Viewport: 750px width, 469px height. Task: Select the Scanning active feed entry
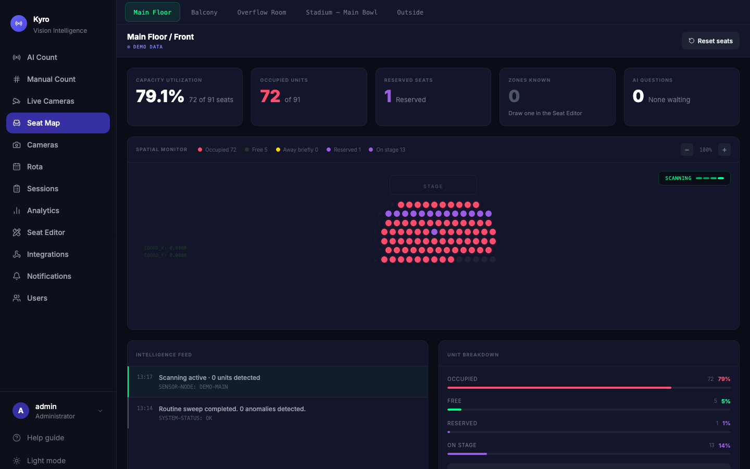(278, 382)
